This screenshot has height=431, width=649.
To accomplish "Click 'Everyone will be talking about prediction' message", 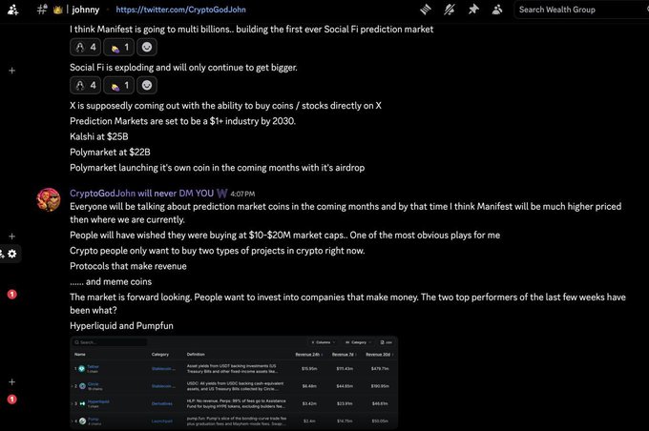I will point(345,213).
